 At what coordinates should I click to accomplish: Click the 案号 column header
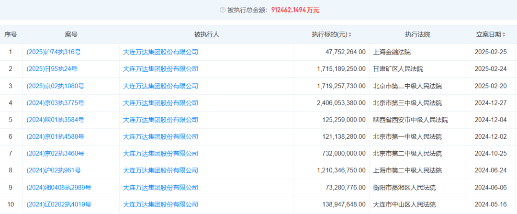(x=71, y=34)
